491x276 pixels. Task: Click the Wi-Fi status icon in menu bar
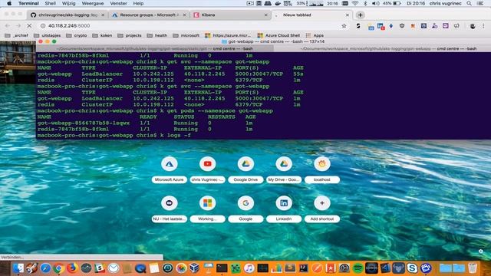pos(354,3)
